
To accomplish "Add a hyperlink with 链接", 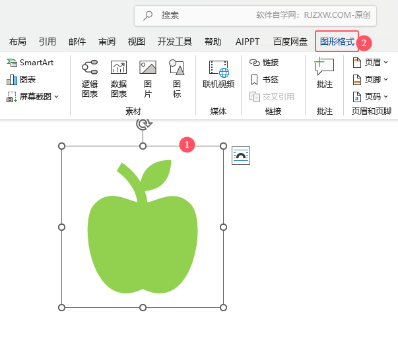I will tap(264, 63).
